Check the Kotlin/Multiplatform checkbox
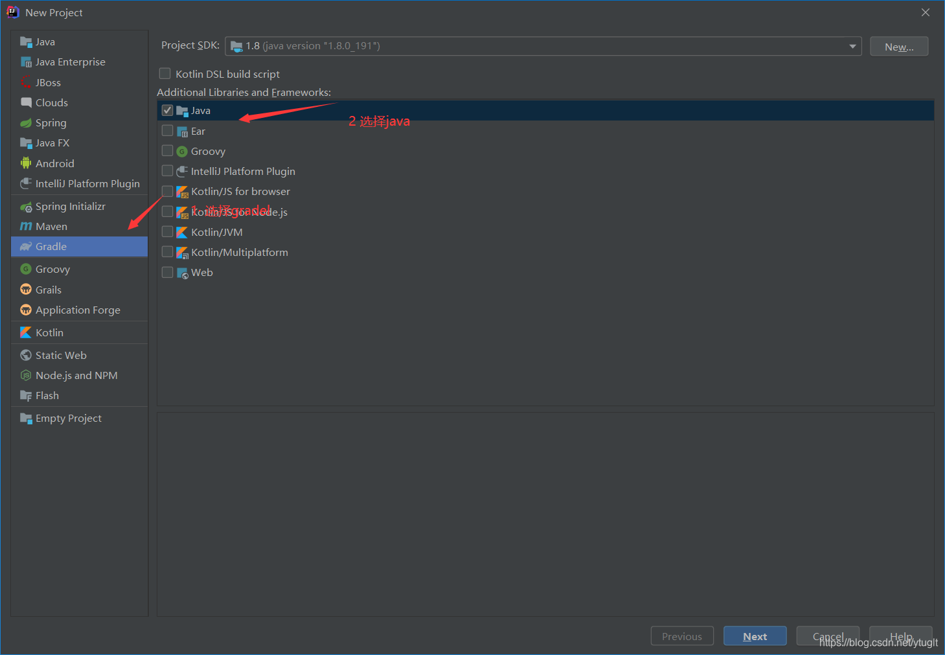945x655 pixels. [167, 252]
